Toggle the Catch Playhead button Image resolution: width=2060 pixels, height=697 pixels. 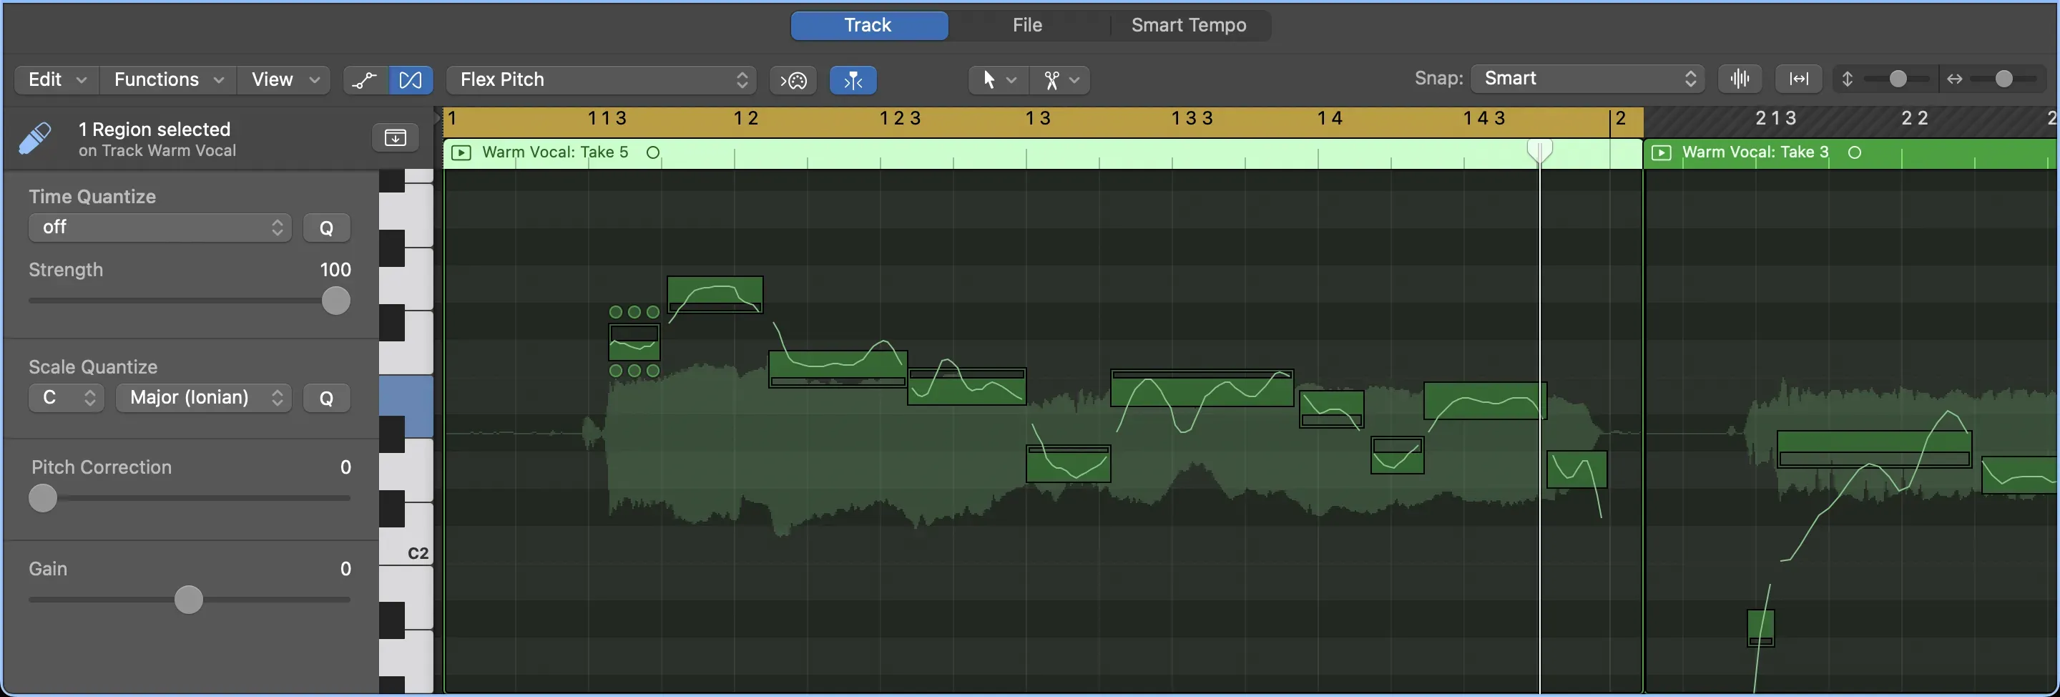853,80
